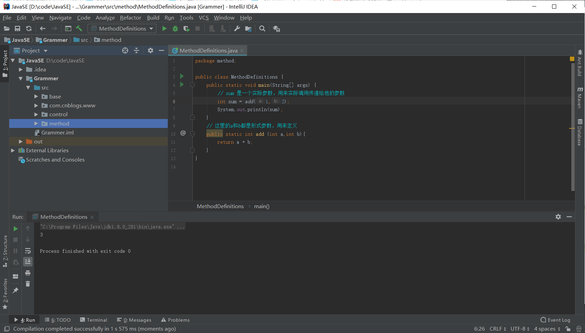Screen dimensions: 585x333
Task: Toggle soft-wrap in the Run console
Action: coord(28,251)
